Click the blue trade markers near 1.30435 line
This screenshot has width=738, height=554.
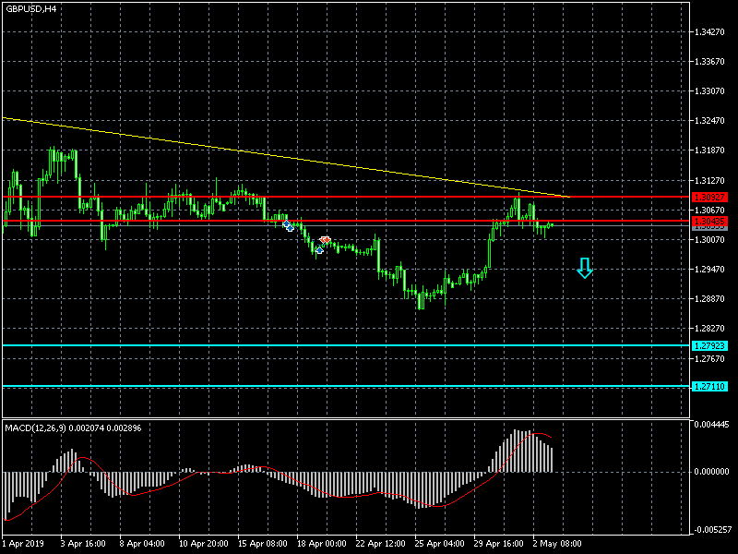(288, 225)
